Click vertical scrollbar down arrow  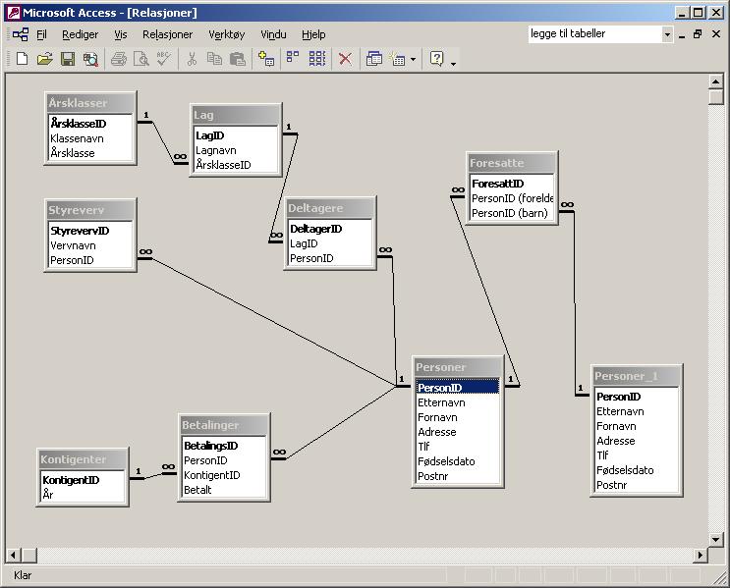pos(715,539)
